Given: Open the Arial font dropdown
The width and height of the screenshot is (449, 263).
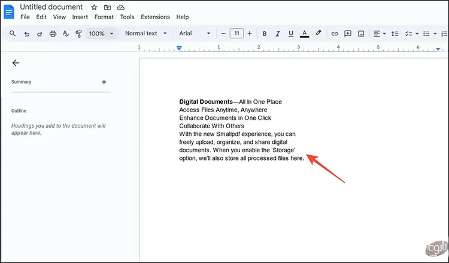Looking at the screenshot, I should click(195, 34).
